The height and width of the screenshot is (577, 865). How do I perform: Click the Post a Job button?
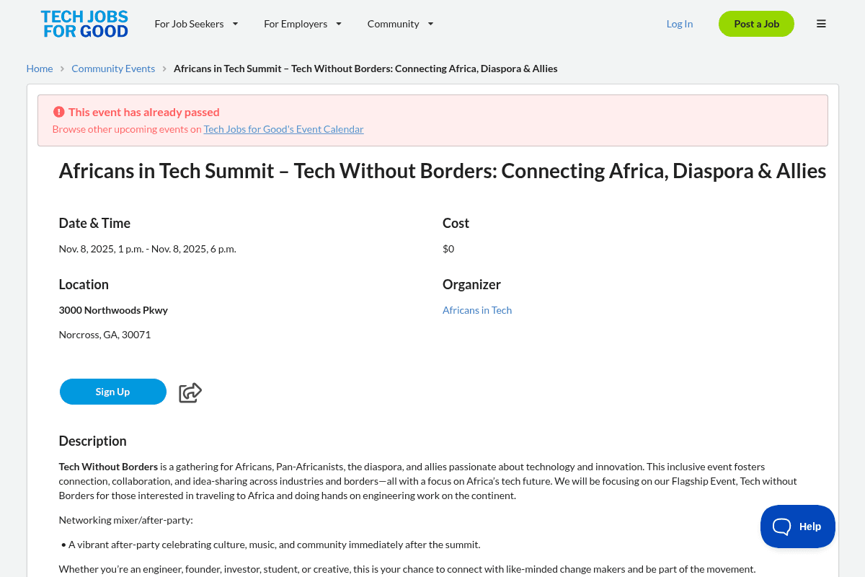click(x=756, y=24)
